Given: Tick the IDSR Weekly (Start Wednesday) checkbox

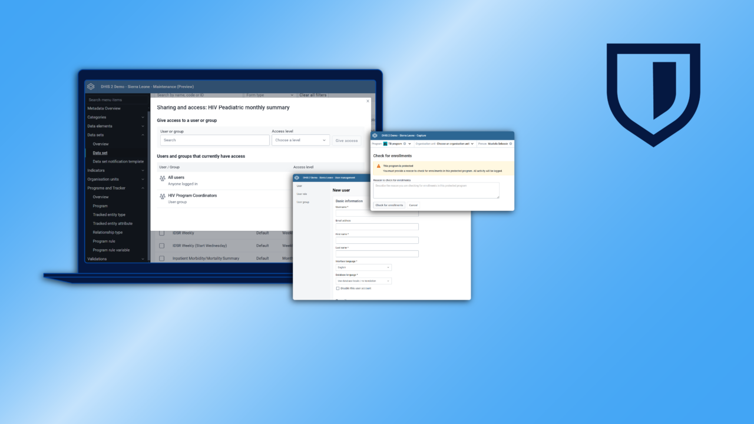Looking at the screenshot, I should [x=162, y=246].
